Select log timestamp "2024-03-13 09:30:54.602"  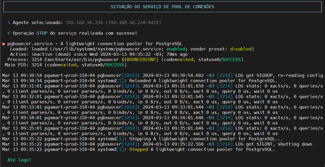pyautogui.click(x=173, y=75)
